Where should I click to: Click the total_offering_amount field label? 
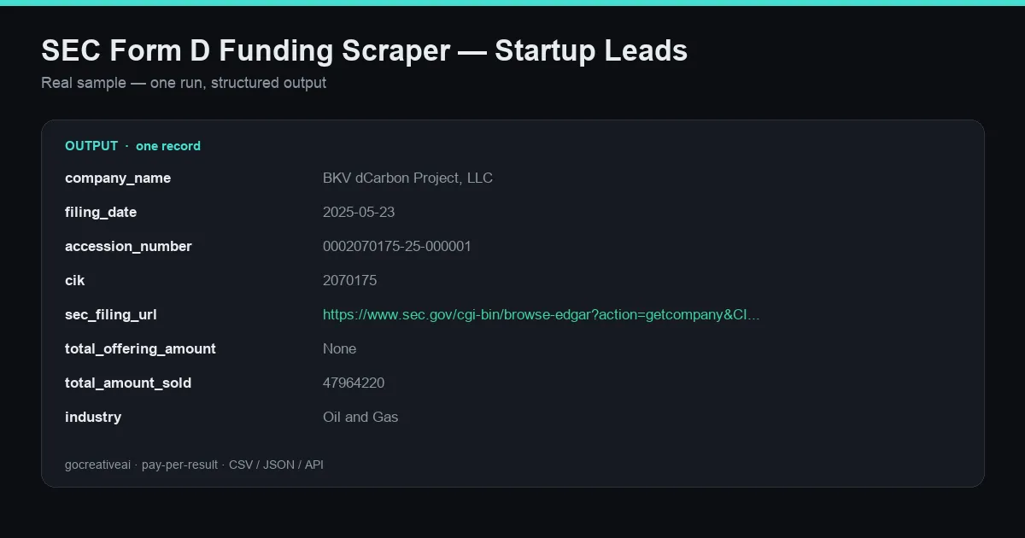click(x=140, y=348)
